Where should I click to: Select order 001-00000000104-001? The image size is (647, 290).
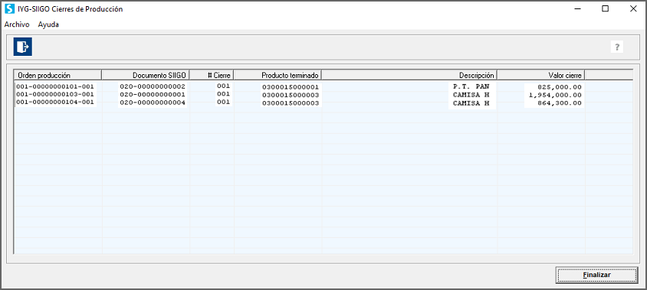[55, 102]
